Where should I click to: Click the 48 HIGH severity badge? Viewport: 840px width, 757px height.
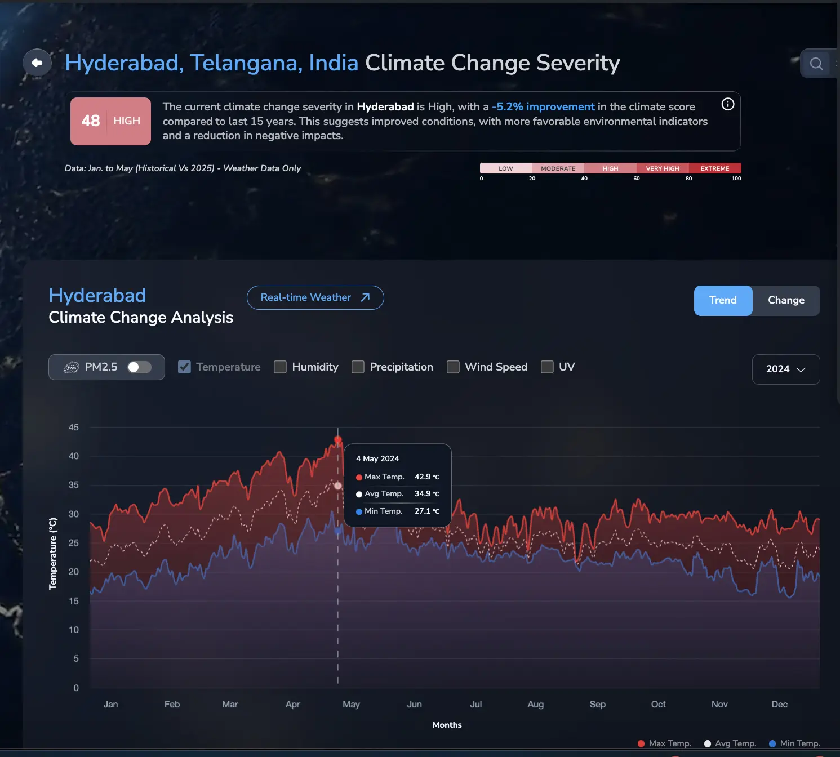pos(110,121)
